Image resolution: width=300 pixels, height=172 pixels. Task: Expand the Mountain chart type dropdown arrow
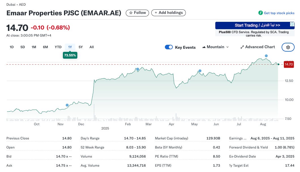pos(227,47)
